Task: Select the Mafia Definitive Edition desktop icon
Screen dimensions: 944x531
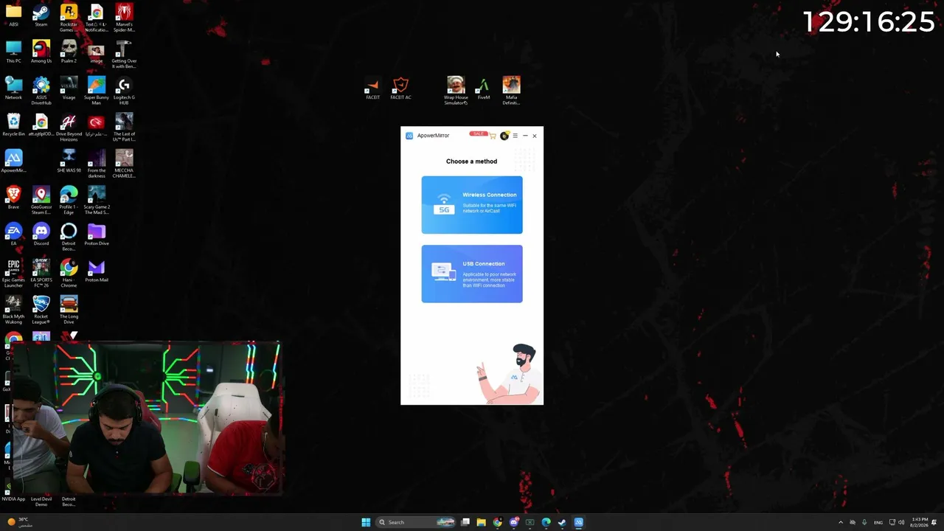Action: pyautogui.click(x=511, y=91)
